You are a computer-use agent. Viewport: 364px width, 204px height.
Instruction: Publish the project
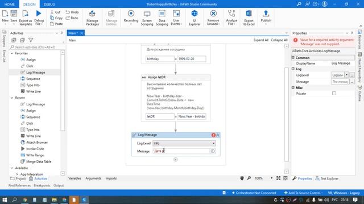pos(266,18)
